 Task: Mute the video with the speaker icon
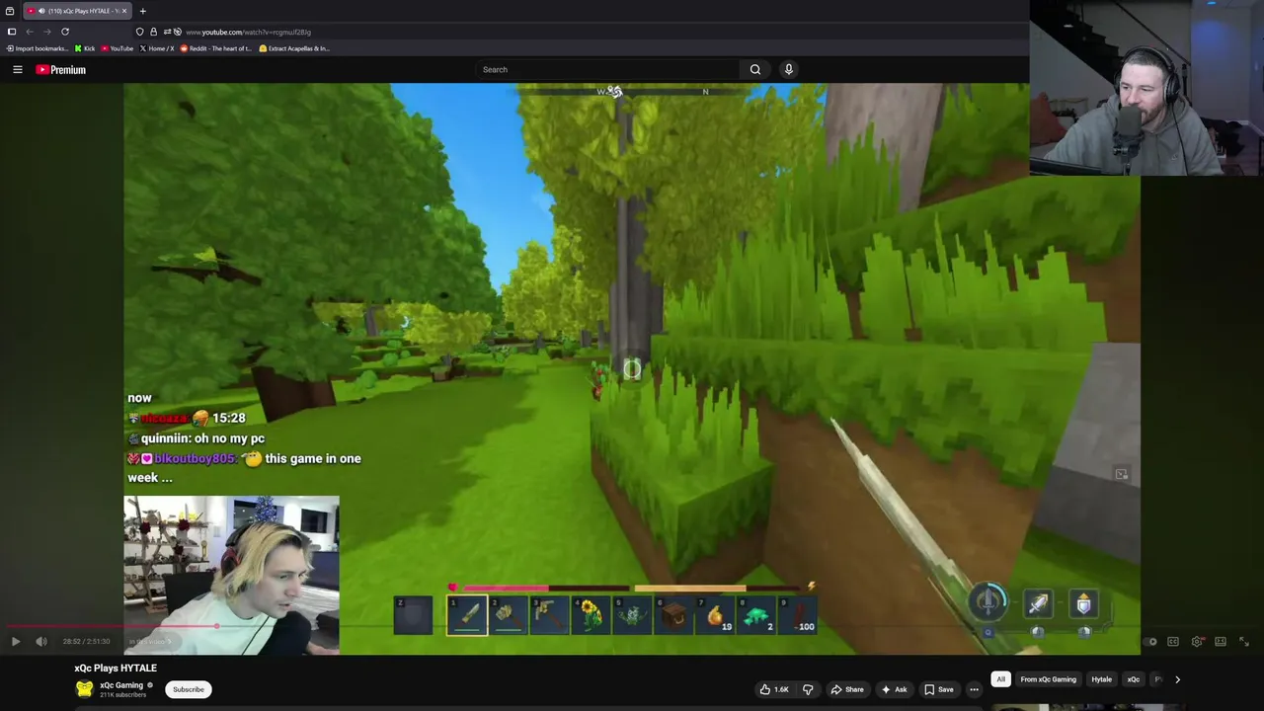(x=41, y=642)
